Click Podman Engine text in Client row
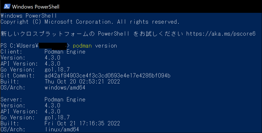The width and height of the screenshot is (262, 133). click(x=65, y=52)
